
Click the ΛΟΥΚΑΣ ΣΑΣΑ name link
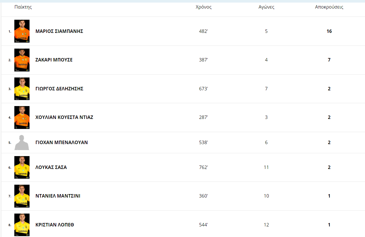51,167
